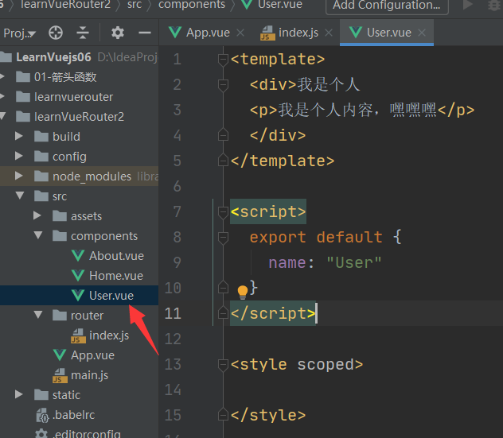Click the text 我是个人内容 in line 3
This screenshot has width=503, height=438.
pyautogui.click(x=325, y=110)
